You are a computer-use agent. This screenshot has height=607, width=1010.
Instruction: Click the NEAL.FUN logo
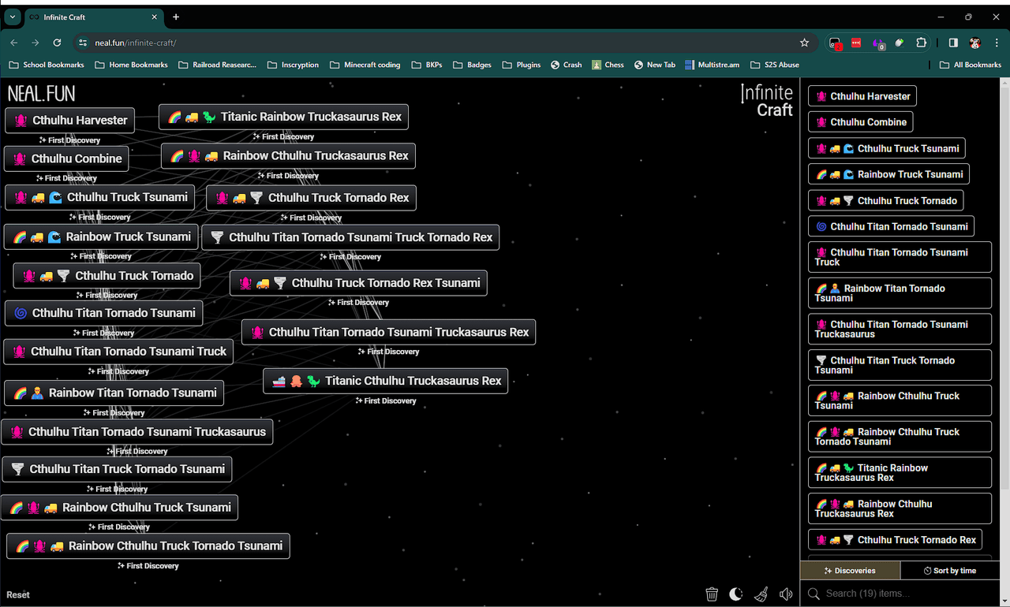(x=41, y=94)
